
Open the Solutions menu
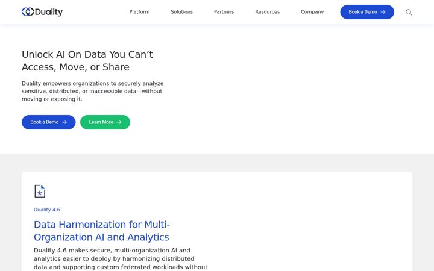[182, 12]
